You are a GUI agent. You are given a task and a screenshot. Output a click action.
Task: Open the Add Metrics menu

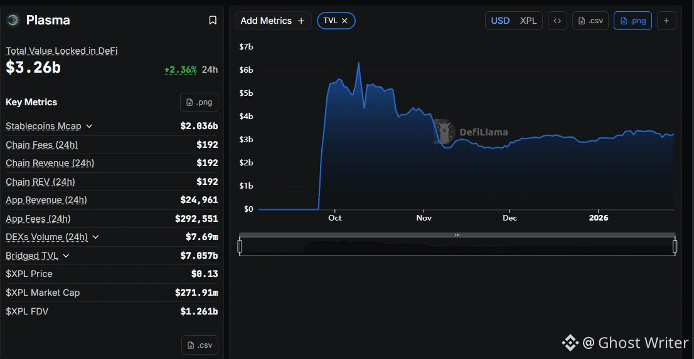[x=272, y=21]
